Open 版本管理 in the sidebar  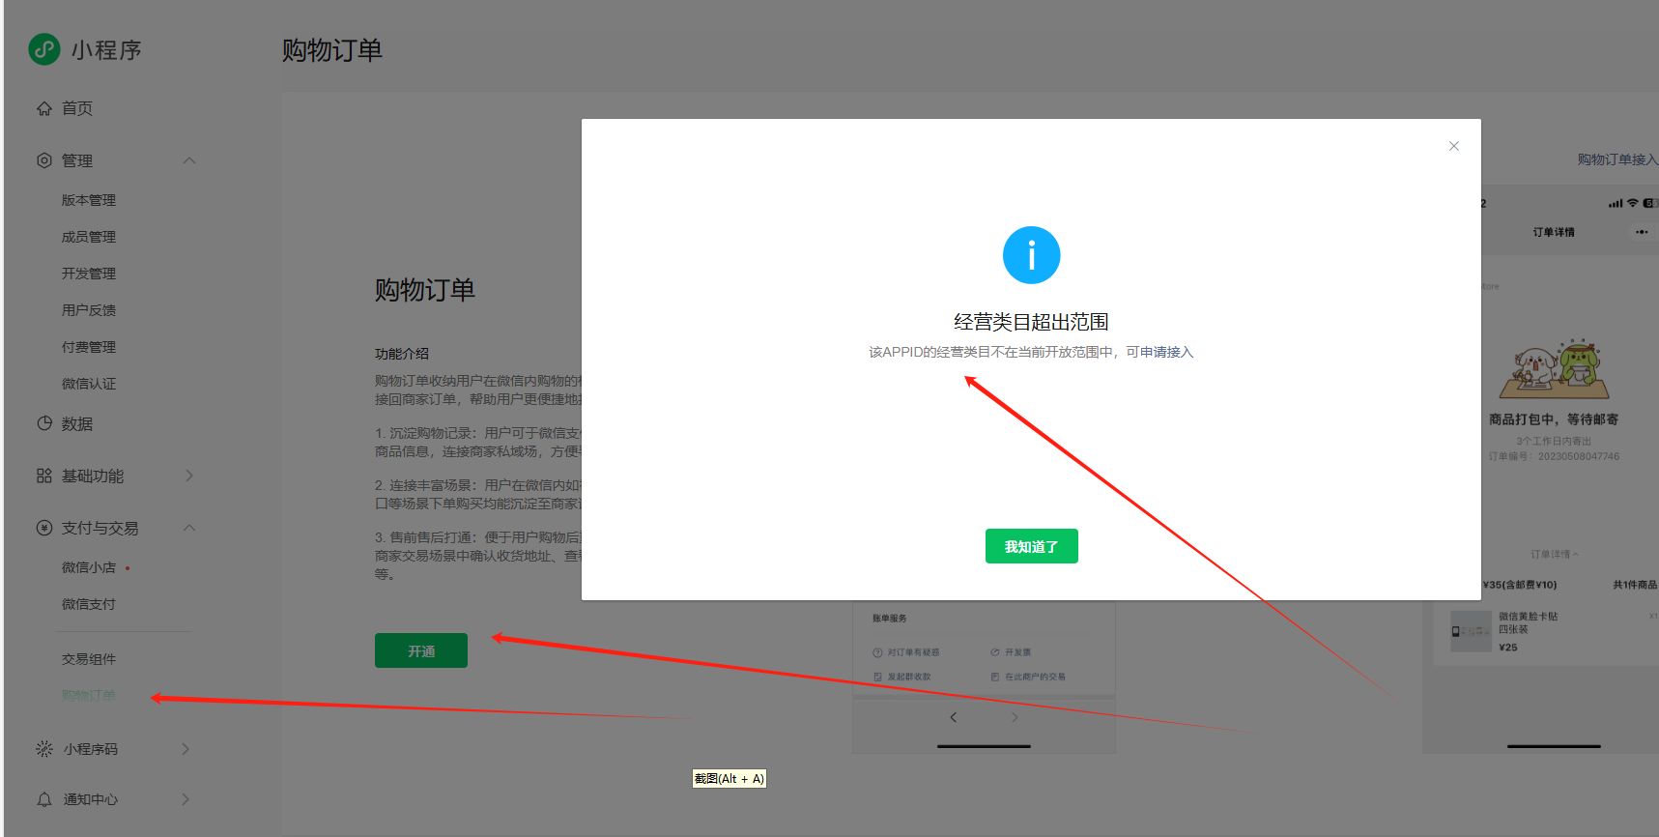coord(89,200)
